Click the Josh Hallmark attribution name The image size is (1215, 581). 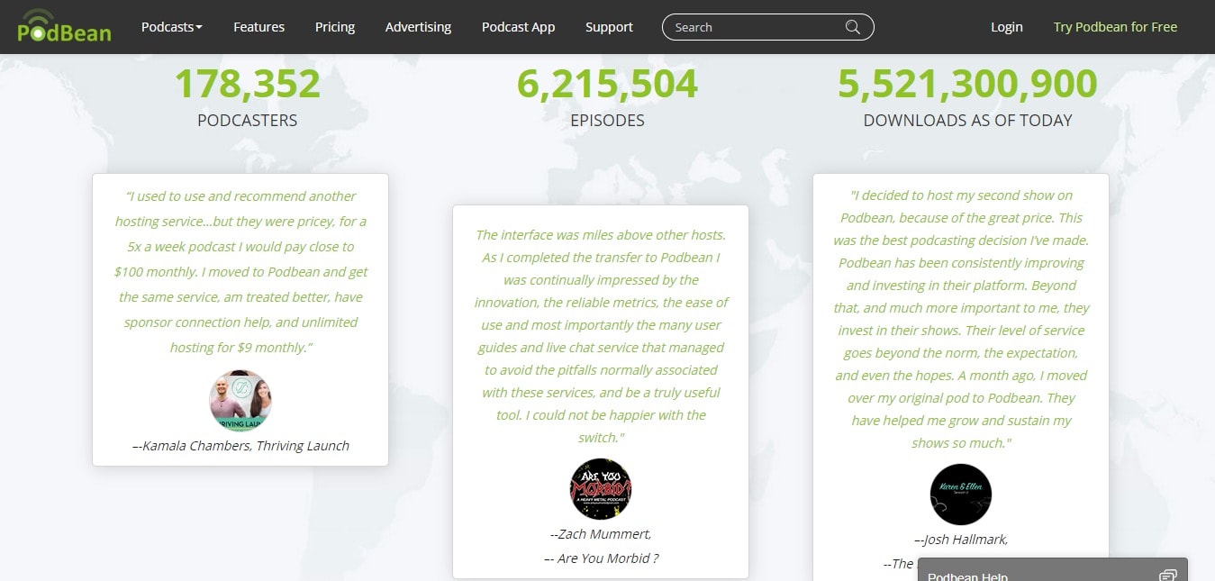pos(960,539)
